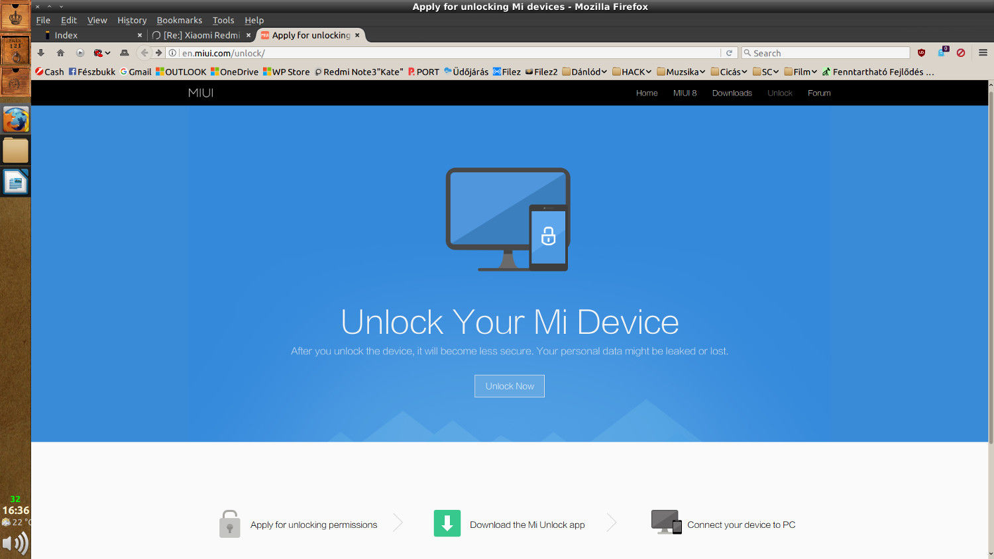Open the MIUI 8 page link

pyautogui.click(x=685, y=93)
